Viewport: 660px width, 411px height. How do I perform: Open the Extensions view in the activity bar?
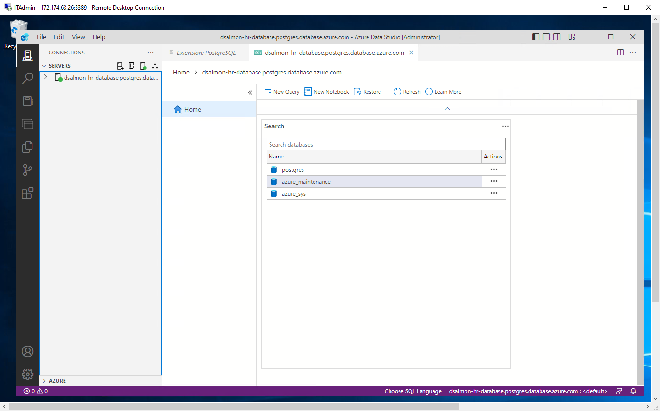(28, 193)
